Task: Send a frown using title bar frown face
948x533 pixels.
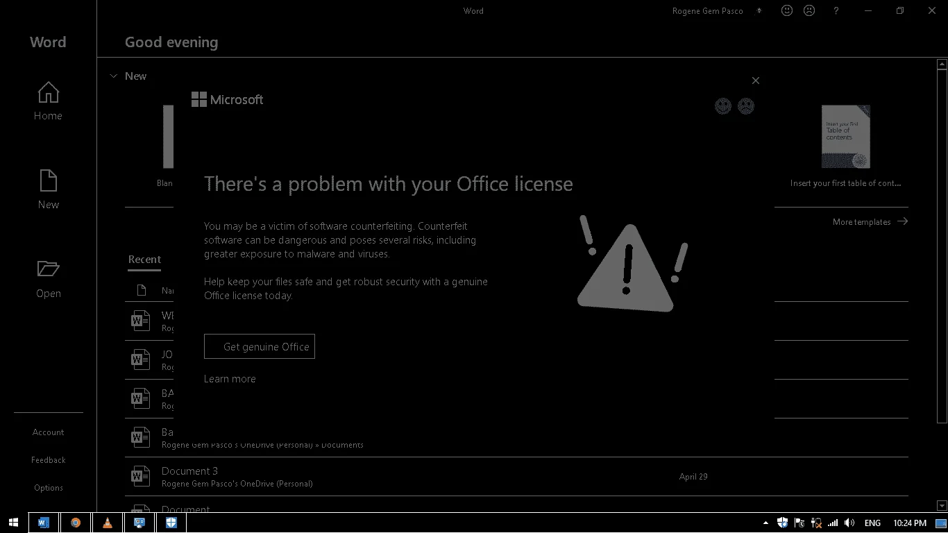Action: [809, 10]
